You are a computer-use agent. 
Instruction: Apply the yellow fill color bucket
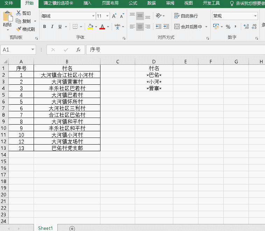point(90,27)
